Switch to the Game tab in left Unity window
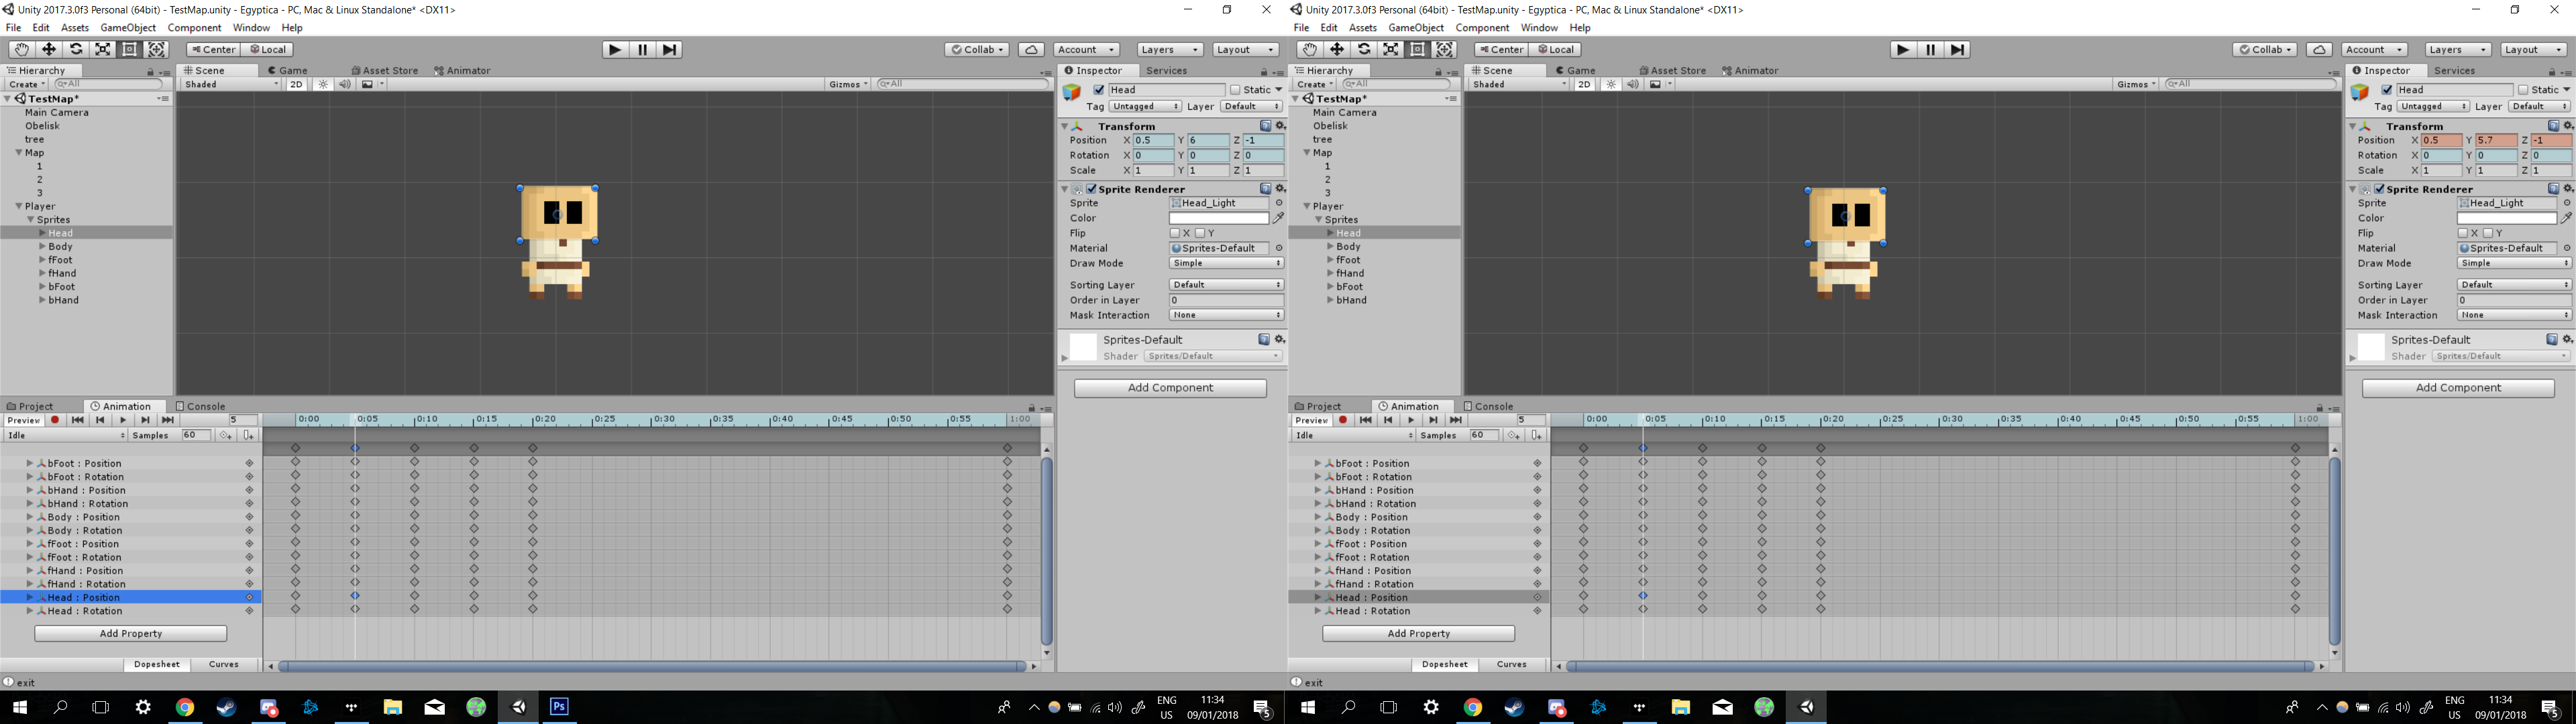The height and width of the screenshot is (724, 2576). [287, 70]
